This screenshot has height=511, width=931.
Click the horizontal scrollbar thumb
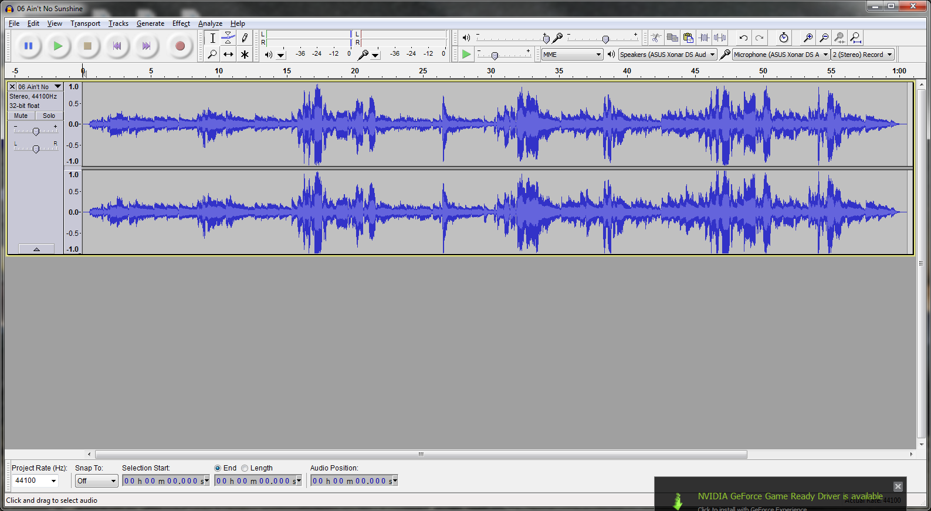coord(421,454)
